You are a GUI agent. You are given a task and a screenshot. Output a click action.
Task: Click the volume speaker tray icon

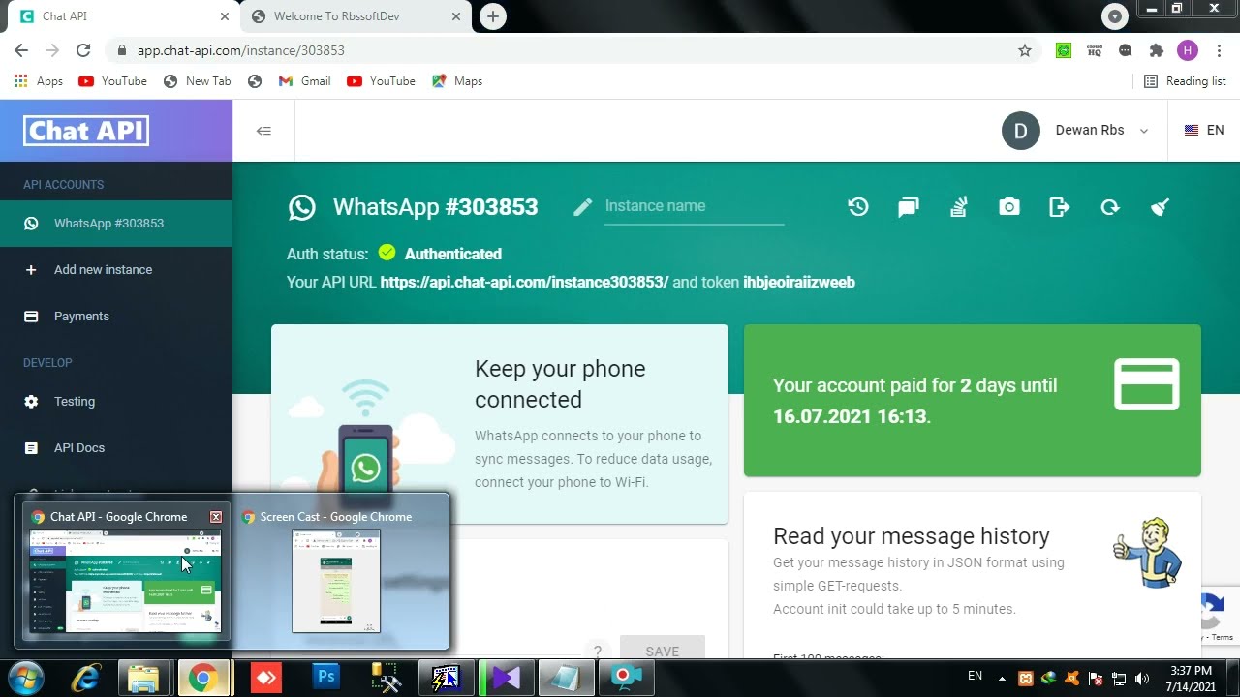(x=1142, y=679)
